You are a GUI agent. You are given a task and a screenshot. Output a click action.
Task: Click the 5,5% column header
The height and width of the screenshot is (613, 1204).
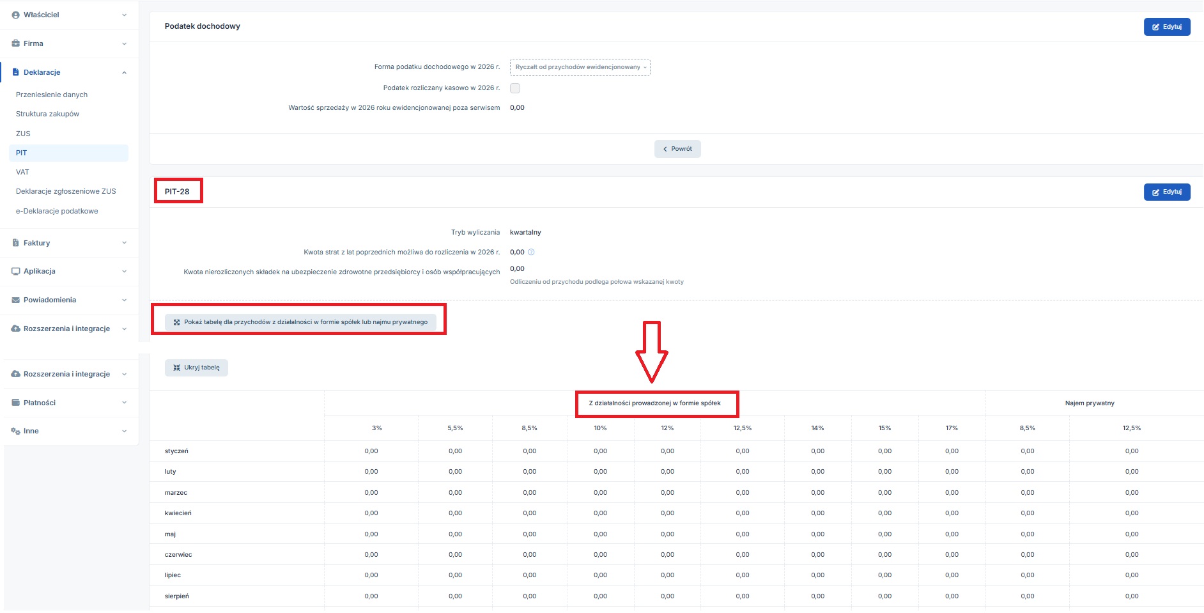tap(455, 428)
